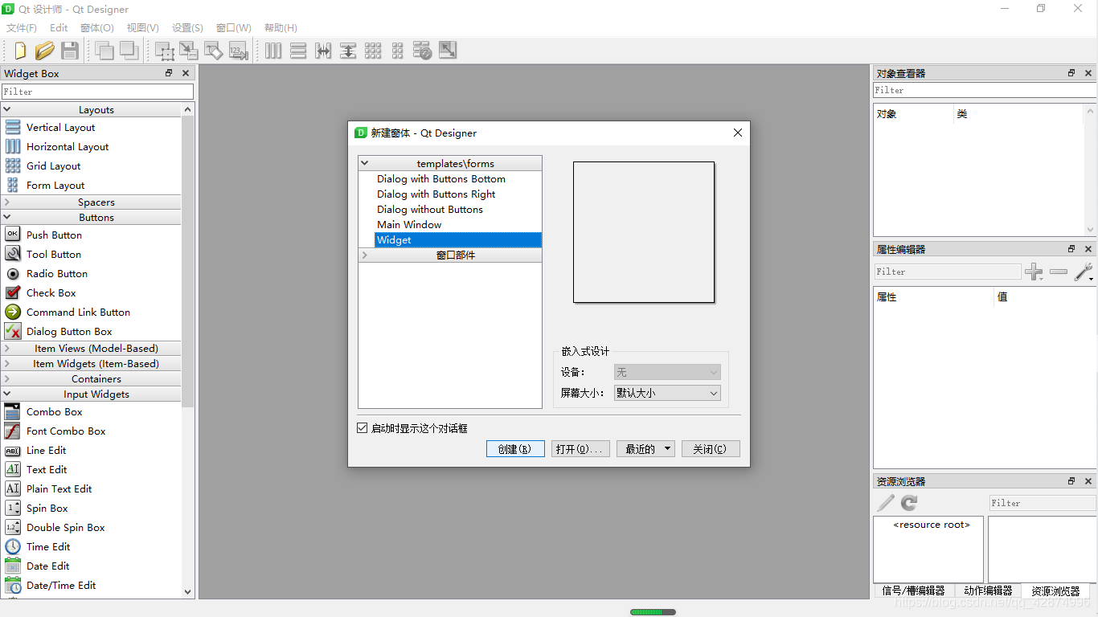Viewport: 1098px width, 617px height.
Task: Reload resources with the refresh icon
Action: [909, 503]
